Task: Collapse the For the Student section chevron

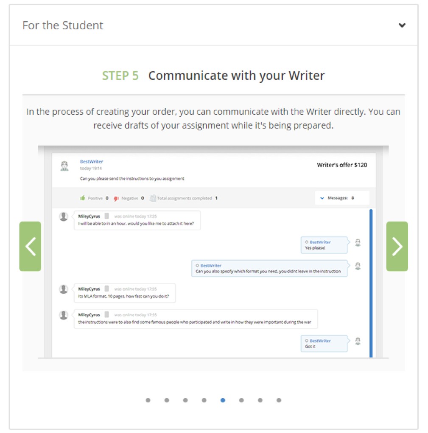Action: [402, 25]
